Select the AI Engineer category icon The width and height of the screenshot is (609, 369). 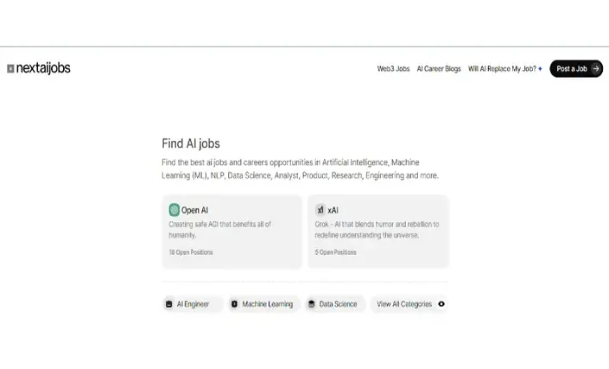coord(169,304)
